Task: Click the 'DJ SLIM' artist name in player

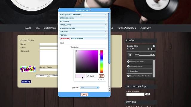Action: pos(130,49)
